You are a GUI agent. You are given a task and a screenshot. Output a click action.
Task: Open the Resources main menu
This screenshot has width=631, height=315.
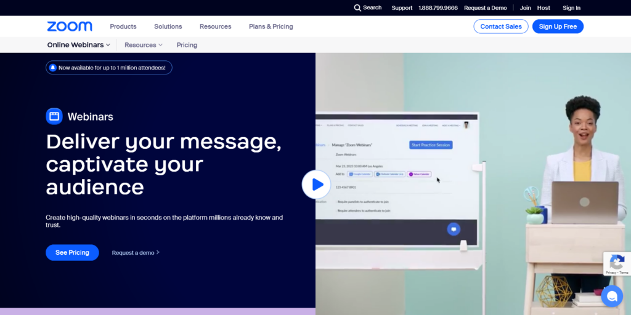coord(215,26)
